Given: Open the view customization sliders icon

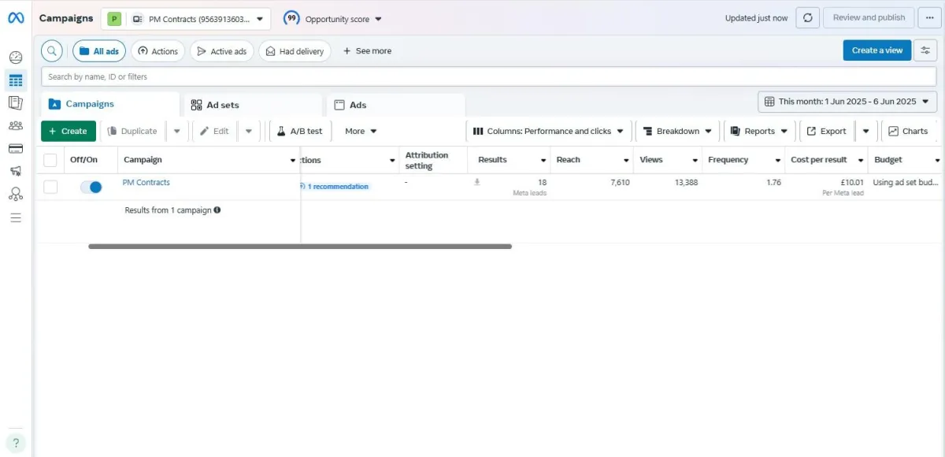Looking at the screenshot, I should click(x=925, y=50).
